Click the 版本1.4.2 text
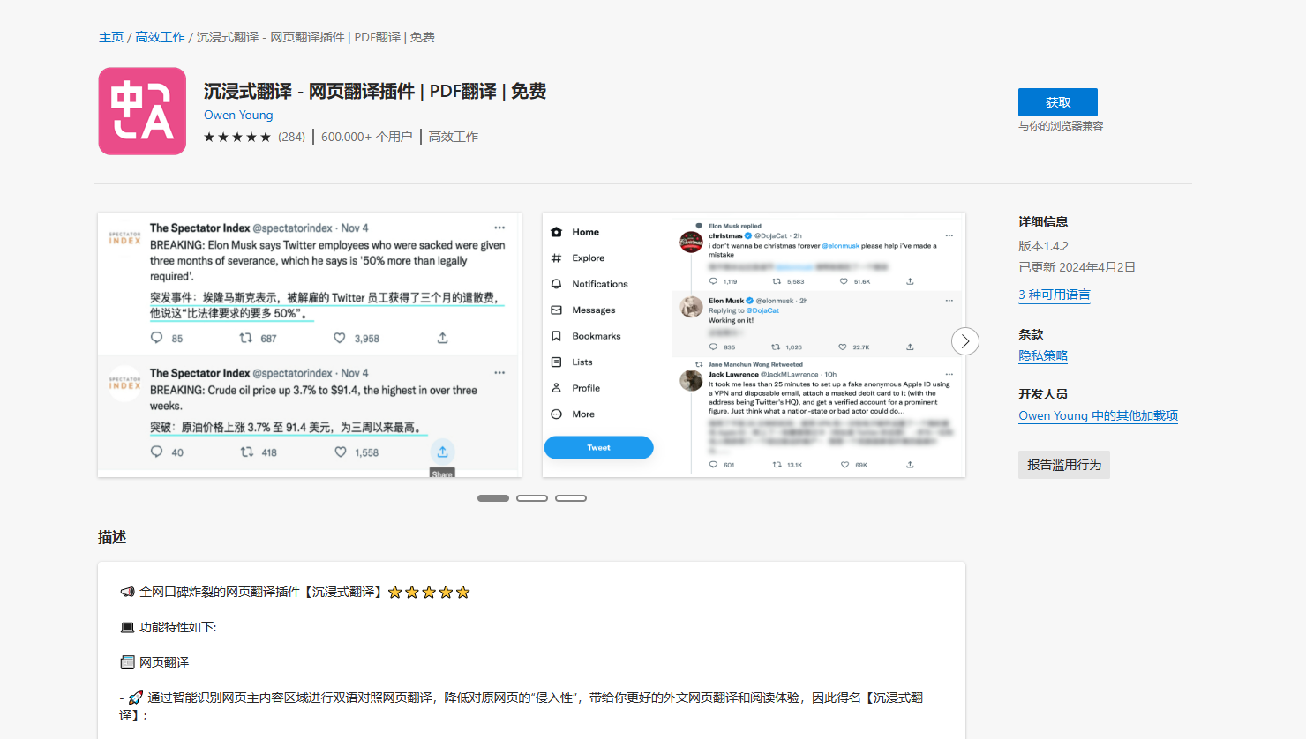This screenshot has width=1306, height=739. point(1043,246)
